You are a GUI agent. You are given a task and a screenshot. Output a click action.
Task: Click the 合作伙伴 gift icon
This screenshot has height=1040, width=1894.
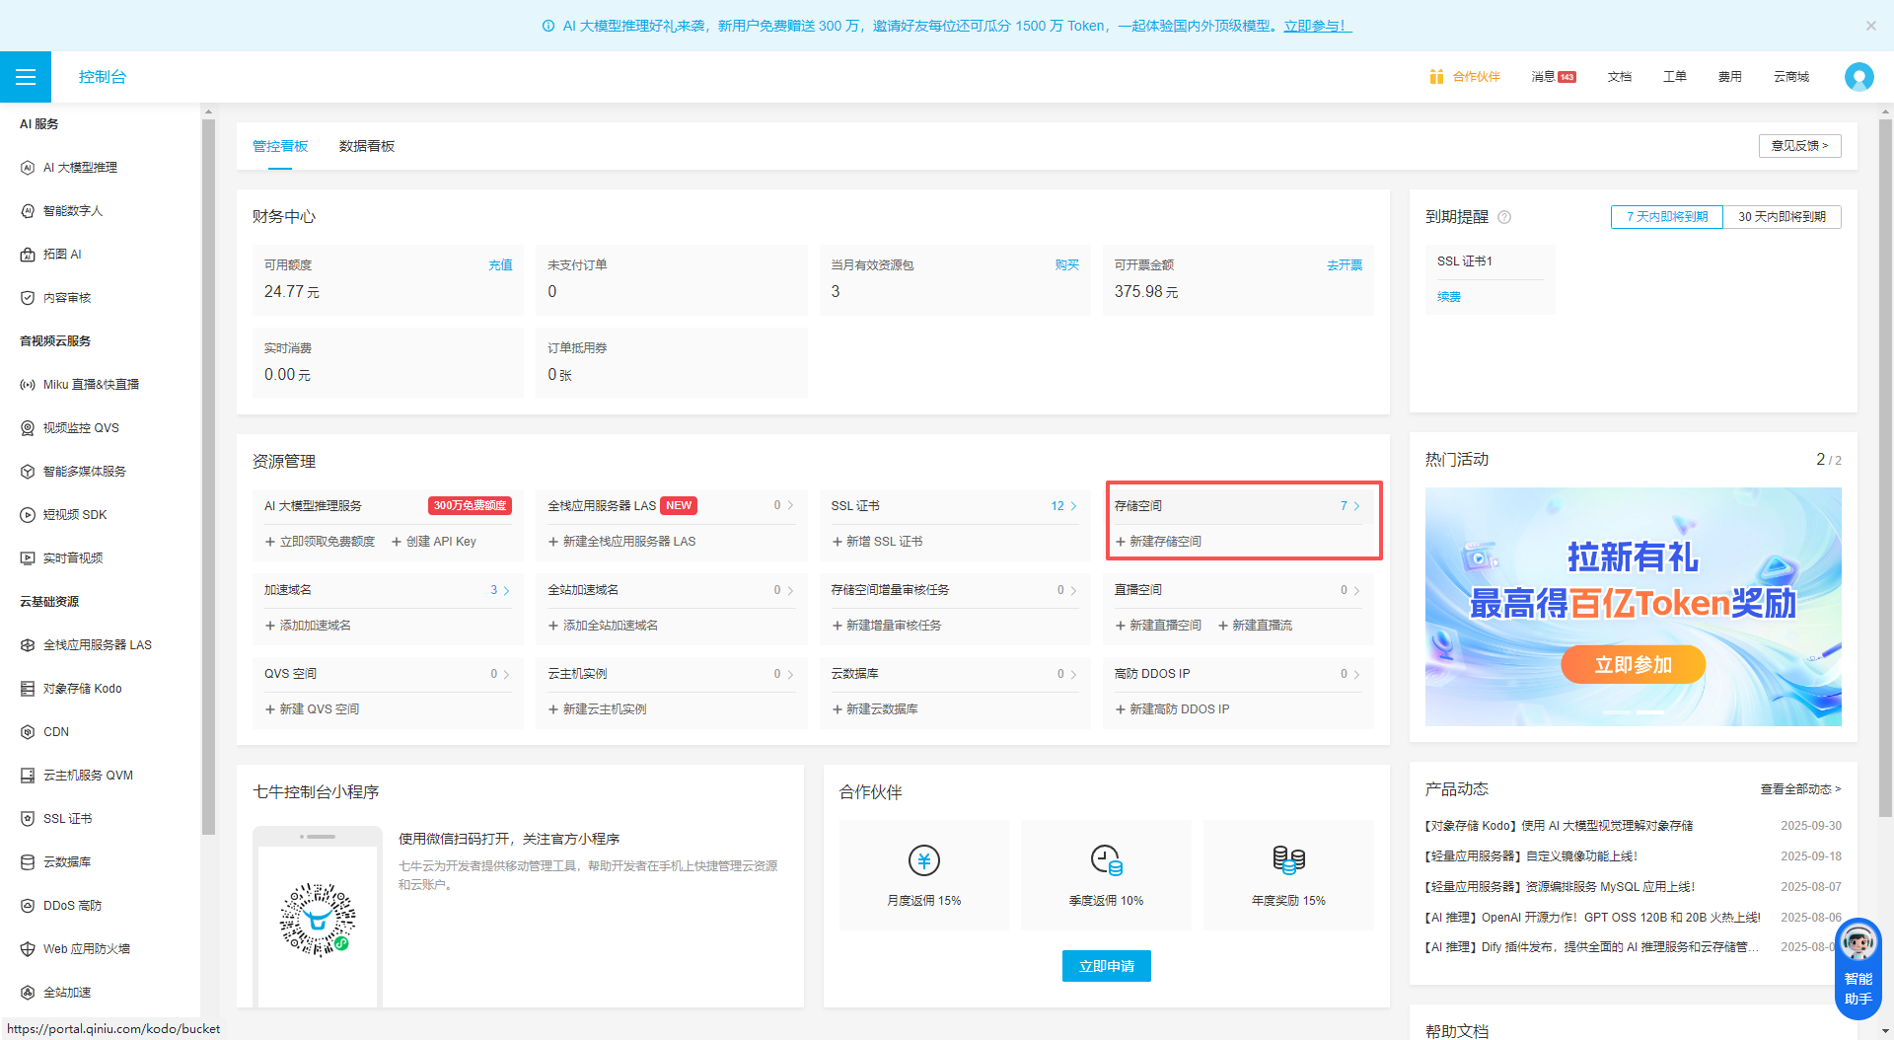(1436, 77)
